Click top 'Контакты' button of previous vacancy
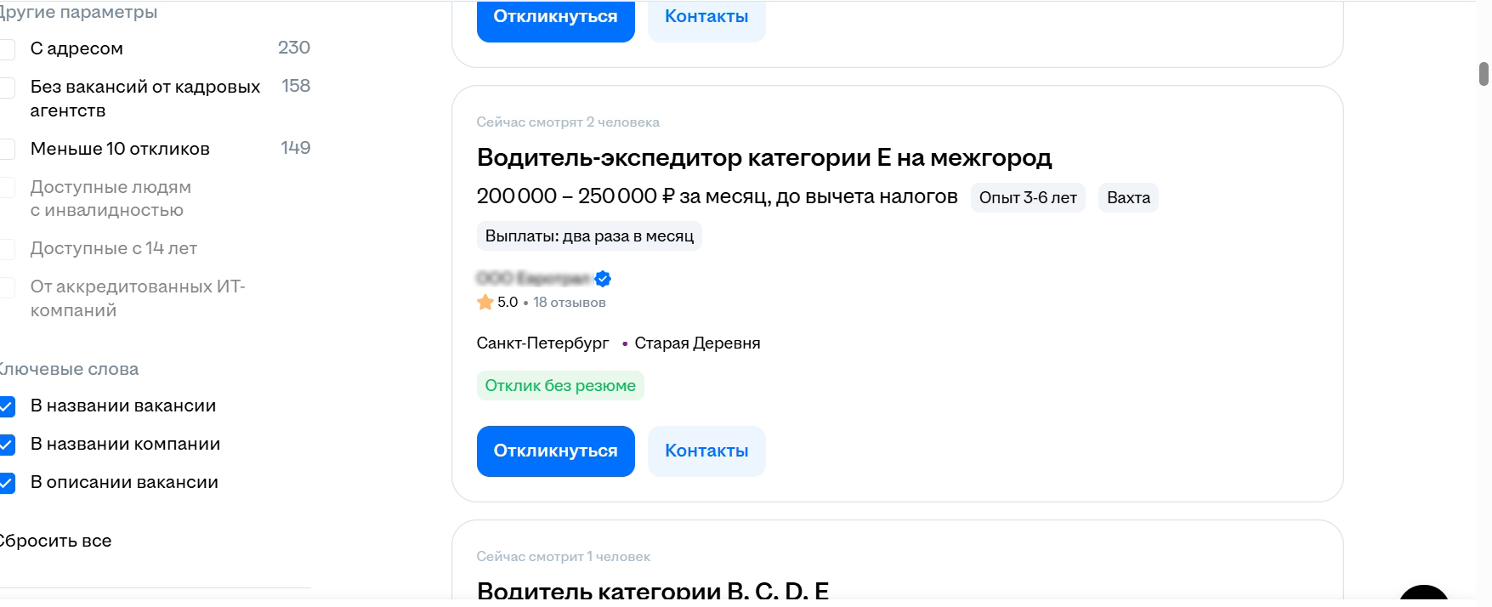The height and width of the screenshot is (607, 1492). pos(706,17)
